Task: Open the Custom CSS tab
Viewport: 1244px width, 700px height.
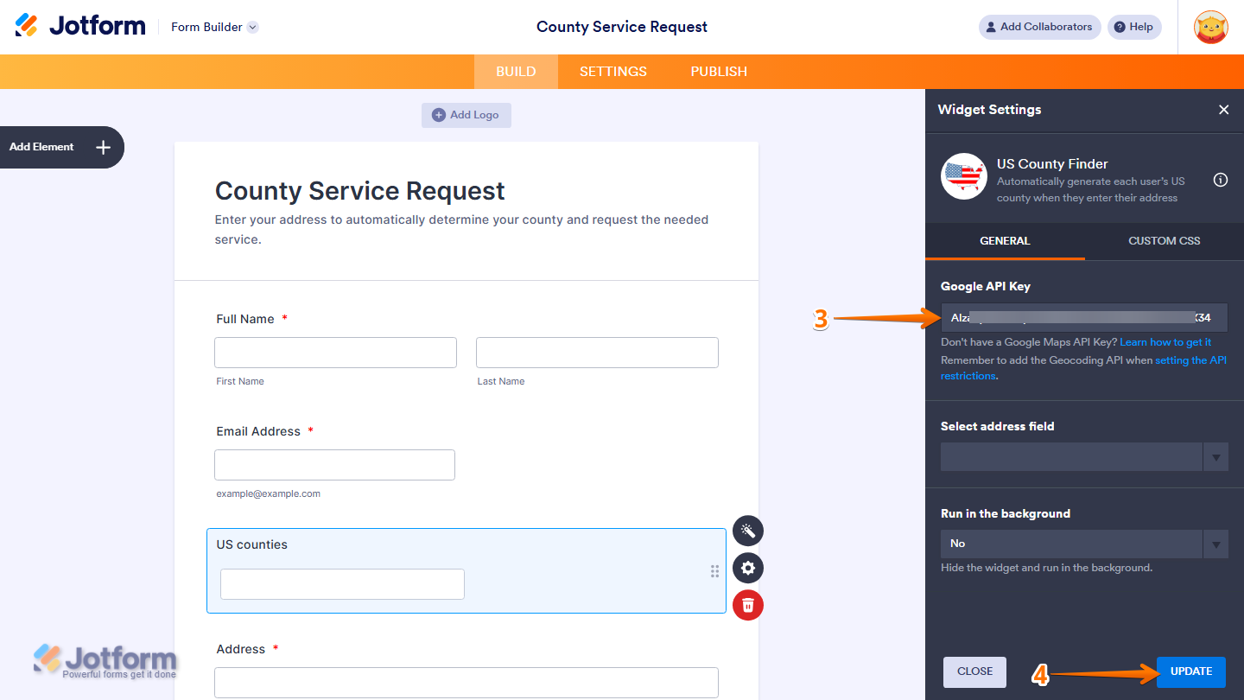Action: [1164, 241]
